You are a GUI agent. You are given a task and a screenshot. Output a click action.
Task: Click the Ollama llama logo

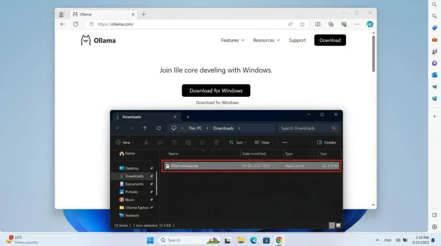tap(86, 40)
